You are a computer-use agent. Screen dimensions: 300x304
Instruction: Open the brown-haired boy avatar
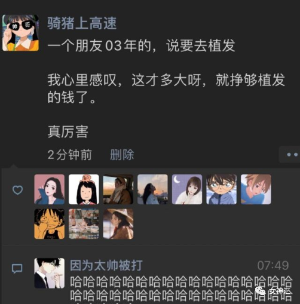coord(256,189)
